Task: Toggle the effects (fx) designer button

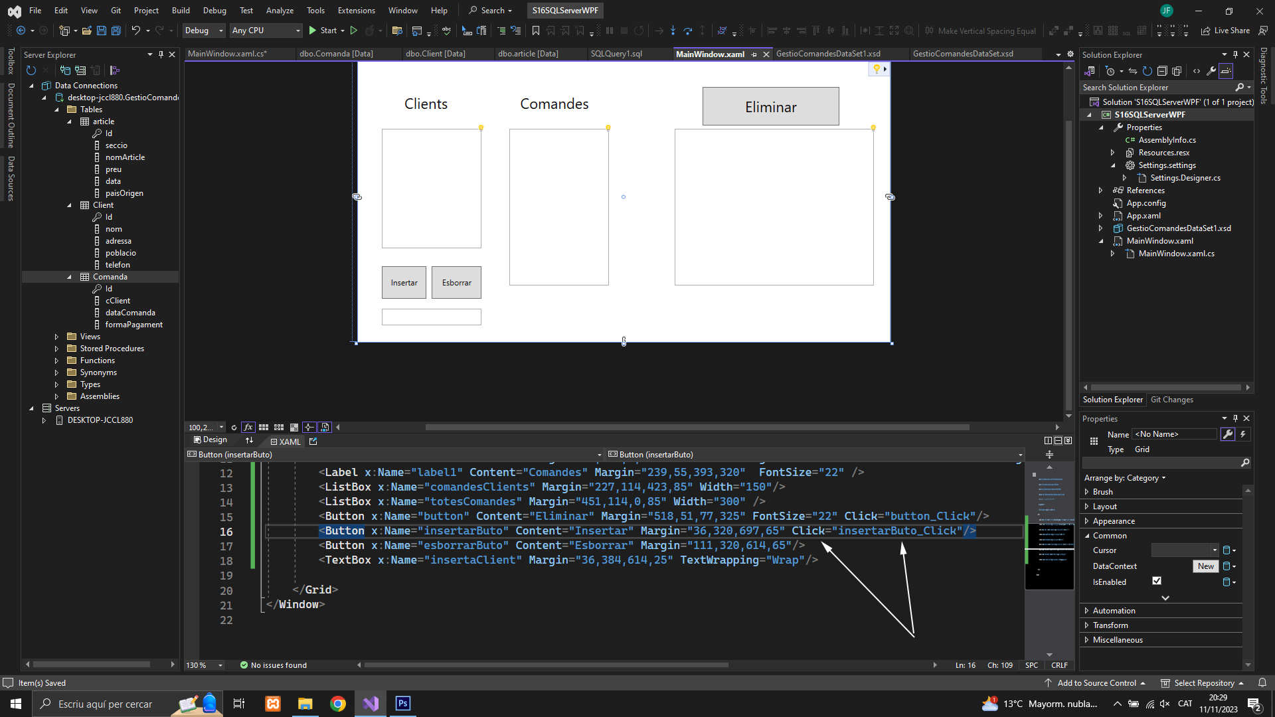Action: 248,428
